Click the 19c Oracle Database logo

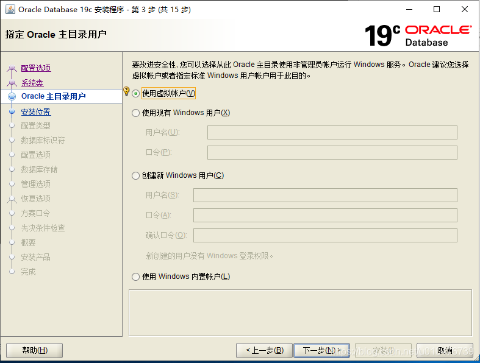pyautogui.click(x=418, y=35)
